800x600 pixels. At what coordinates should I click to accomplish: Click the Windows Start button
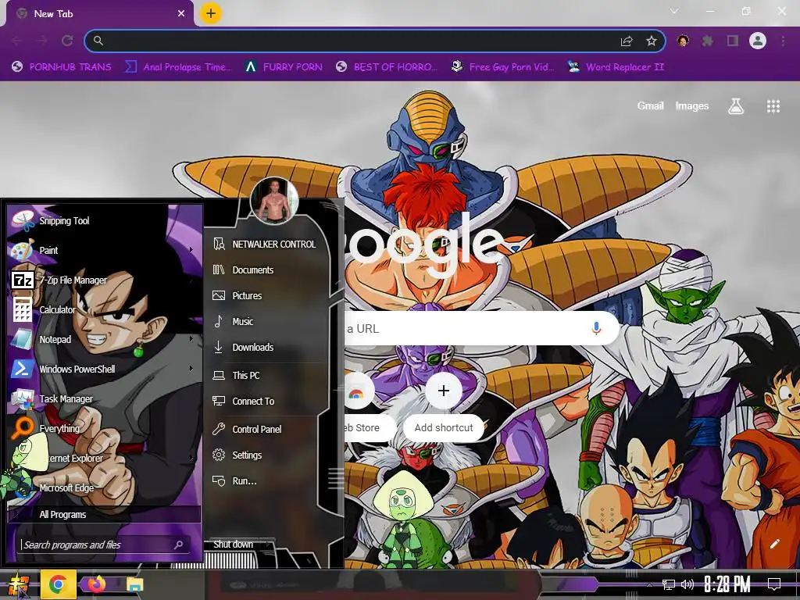(x=19, y=585)
